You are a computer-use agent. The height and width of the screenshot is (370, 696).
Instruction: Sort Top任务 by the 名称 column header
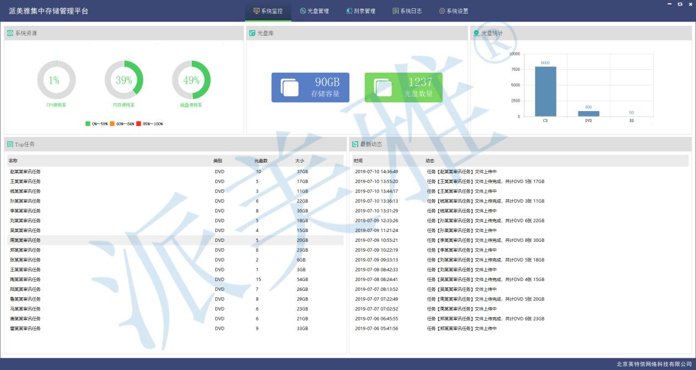pos(13,161)
